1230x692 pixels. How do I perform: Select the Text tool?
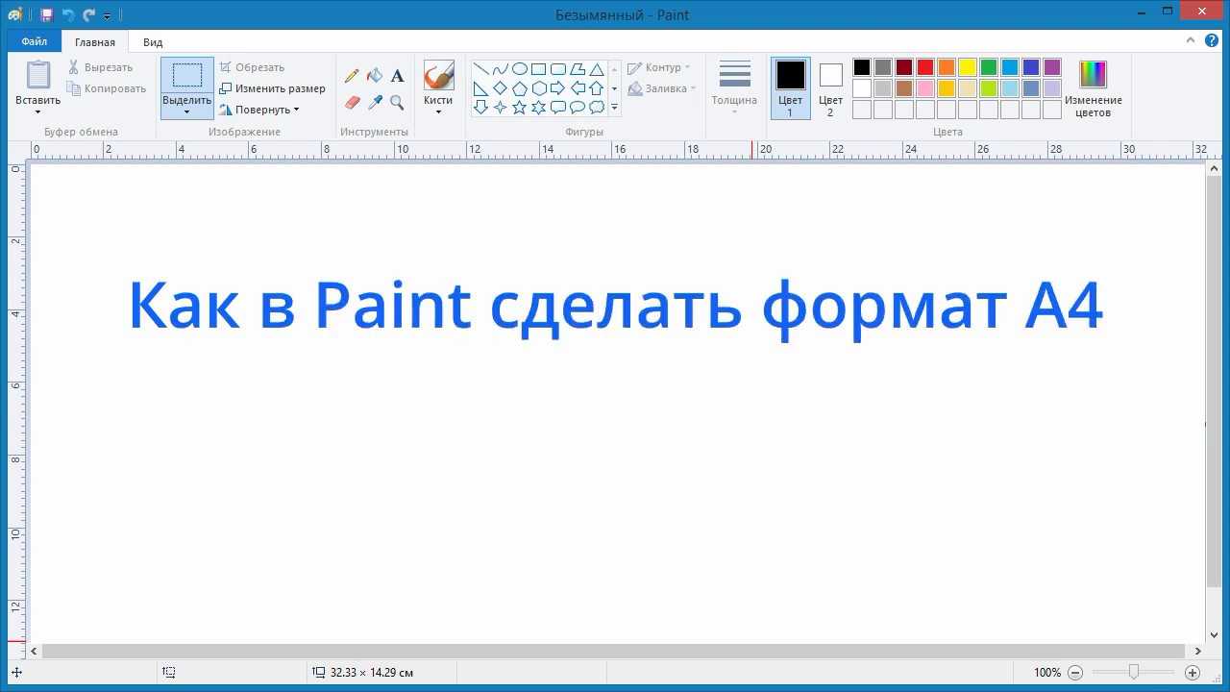click(397, 76)
